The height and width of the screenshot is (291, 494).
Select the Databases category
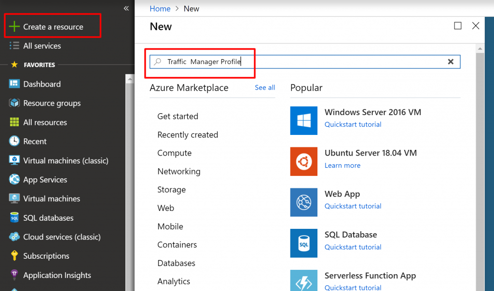coord(177,263)
